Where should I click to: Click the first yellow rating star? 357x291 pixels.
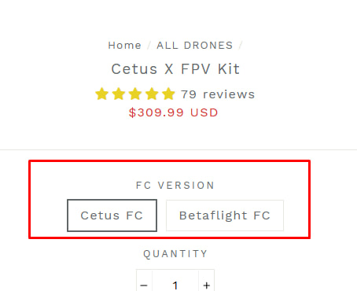(102, 94)
